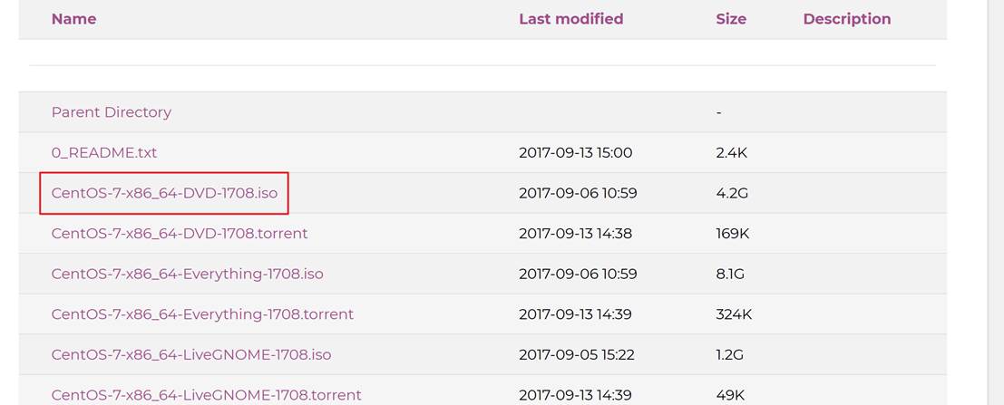The image size is (1004, 405).
Task: Go up to Parent Directory
Action: [x=112, y=112]
